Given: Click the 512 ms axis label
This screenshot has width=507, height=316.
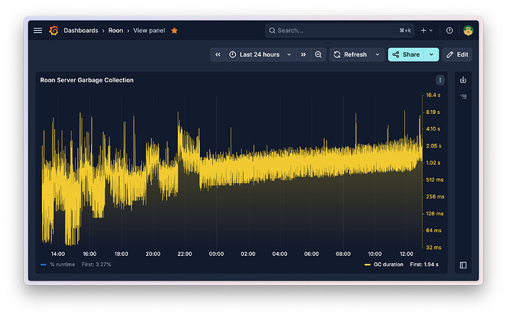Looking at the screenshot, I should tap(434, 179).
